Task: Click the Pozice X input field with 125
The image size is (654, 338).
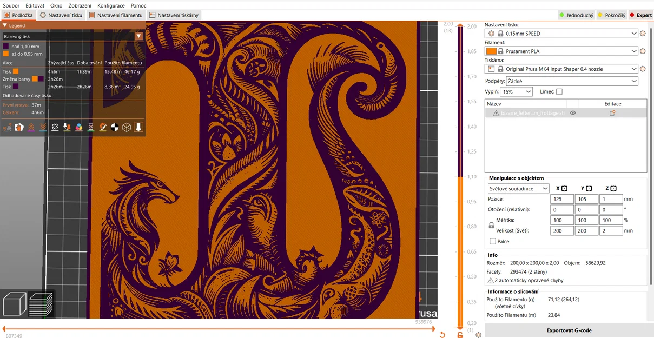Action: click(562, 199)
